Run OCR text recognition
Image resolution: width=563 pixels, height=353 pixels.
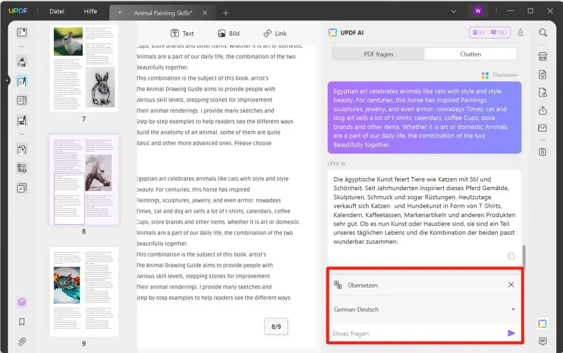coord(543,57)
